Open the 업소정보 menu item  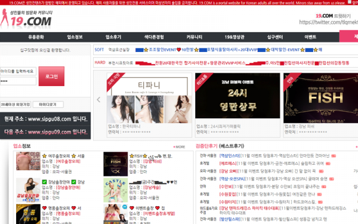click(75, 37)
